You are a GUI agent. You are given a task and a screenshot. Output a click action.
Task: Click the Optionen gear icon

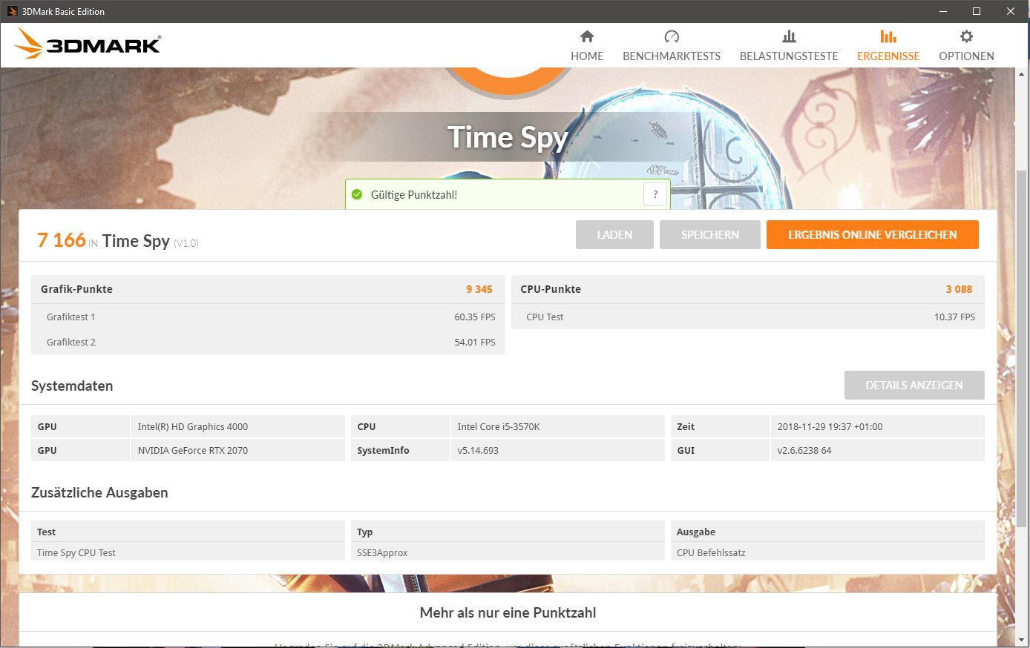(x=966, y=36)
